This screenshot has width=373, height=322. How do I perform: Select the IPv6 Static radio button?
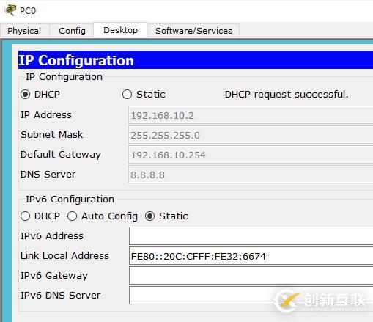(149, 216)
